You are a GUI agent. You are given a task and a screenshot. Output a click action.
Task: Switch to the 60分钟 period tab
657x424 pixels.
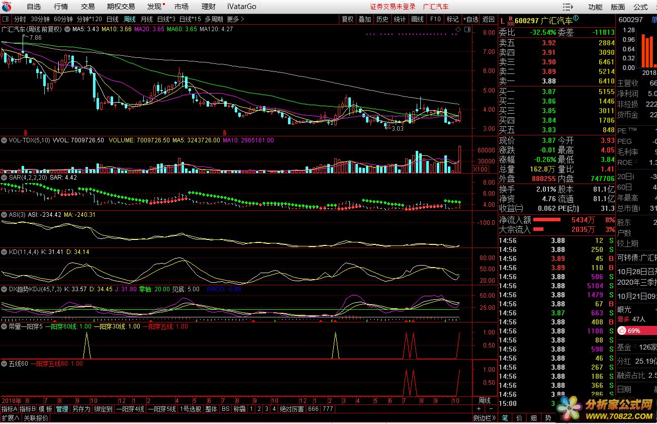point(63,19)
